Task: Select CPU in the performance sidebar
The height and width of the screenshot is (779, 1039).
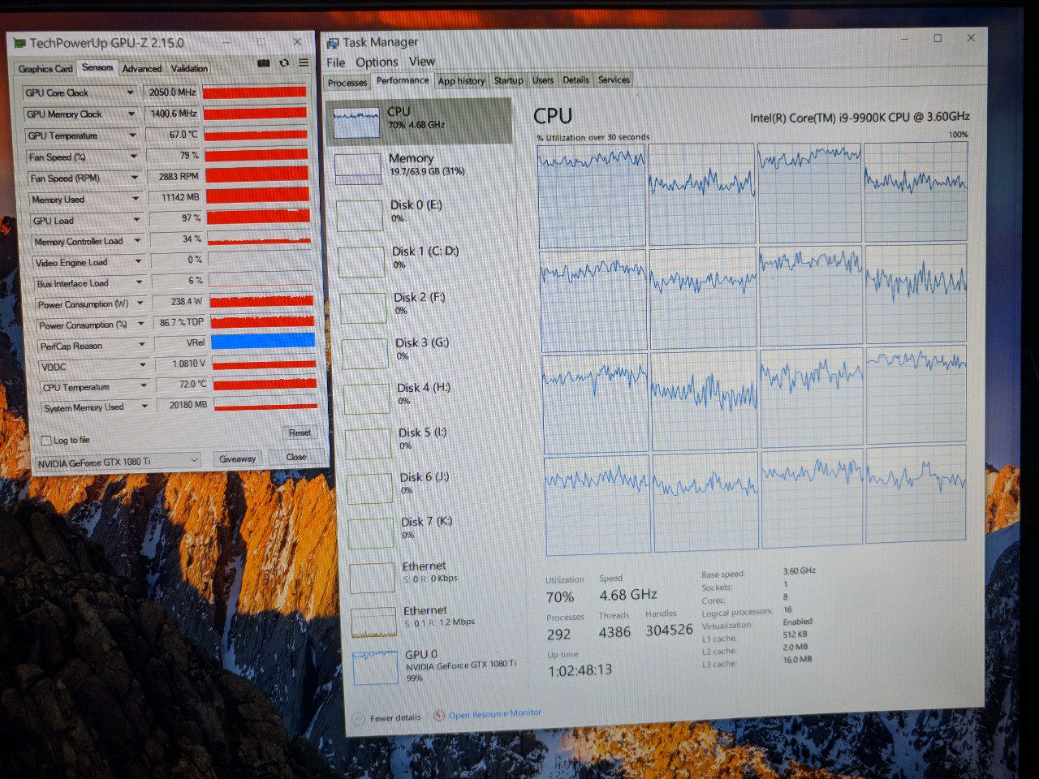Action: coord(420,122)
